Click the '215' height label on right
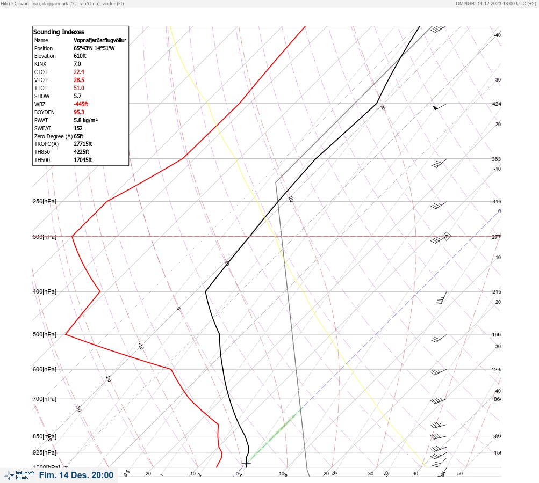The height and width of the screenshot is (483, 539). coord(497,292)
